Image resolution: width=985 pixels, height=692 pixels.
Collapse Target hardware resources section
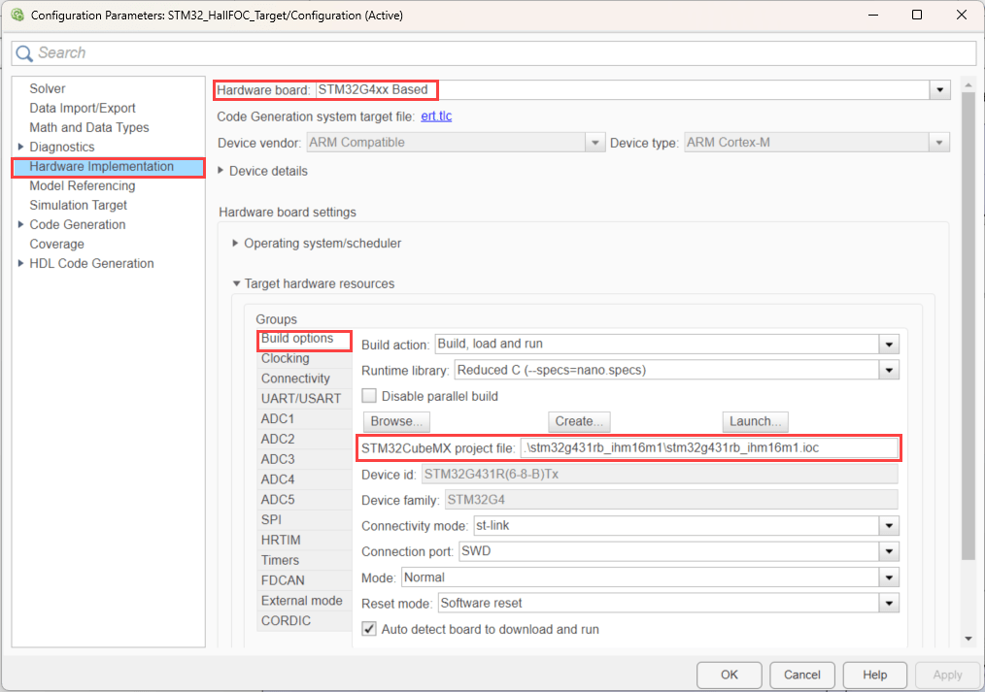pos(235,283)
